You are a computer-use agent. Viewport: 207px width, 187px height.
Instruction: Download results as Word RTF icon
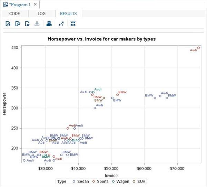(27, 24)
